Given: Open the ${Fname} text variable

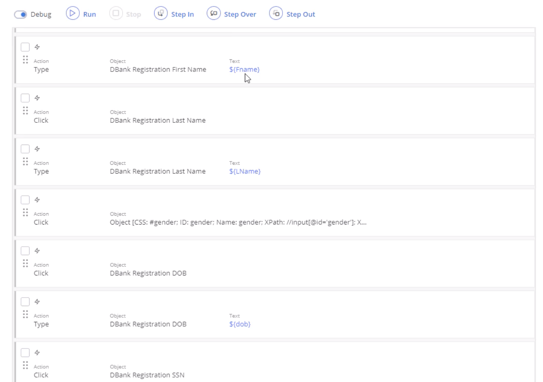Looking at the screenshot, I should coord(244,69).
